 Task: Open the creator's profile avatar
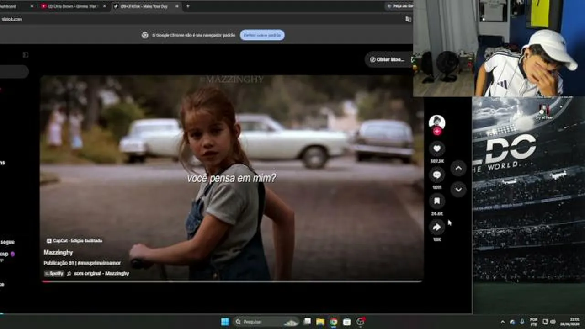[437, 122]
